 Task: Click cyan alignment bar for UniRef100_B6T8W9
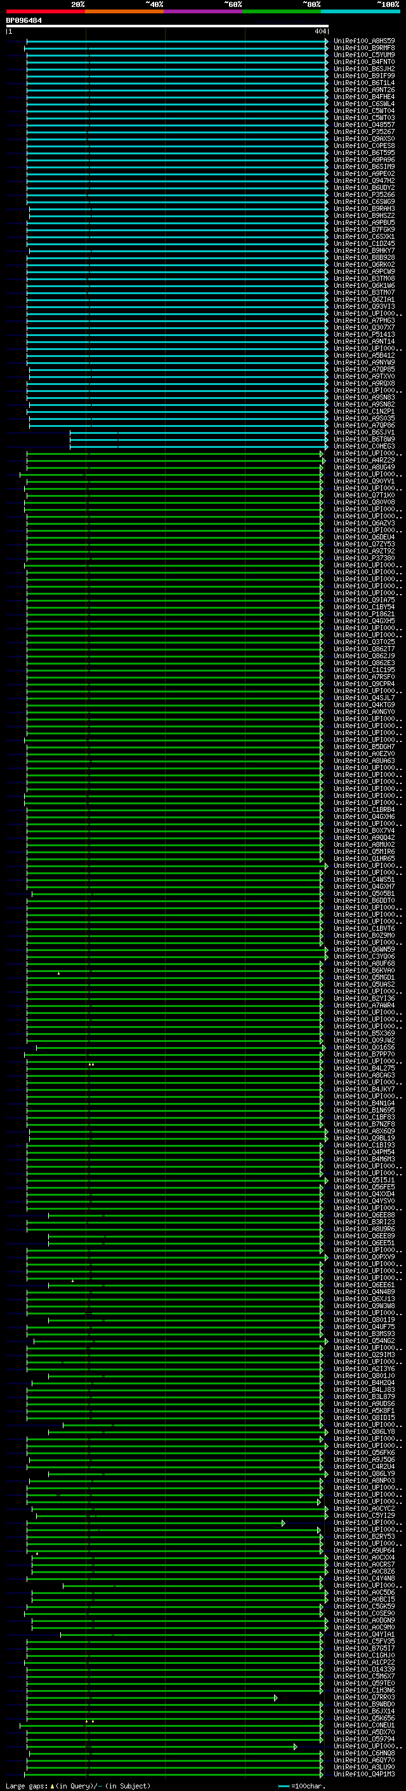(x=199, y=440)
